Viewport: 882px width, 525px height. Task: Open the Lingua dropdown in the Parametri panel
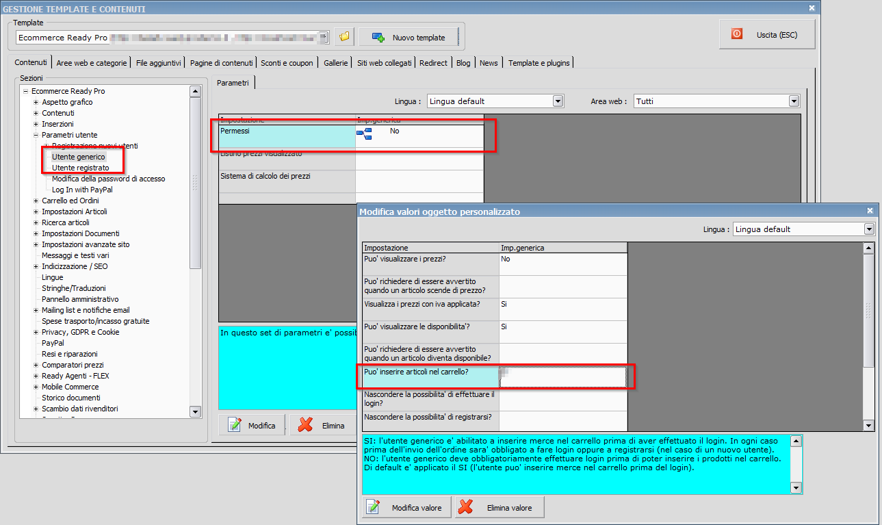[x=558, y=101]
